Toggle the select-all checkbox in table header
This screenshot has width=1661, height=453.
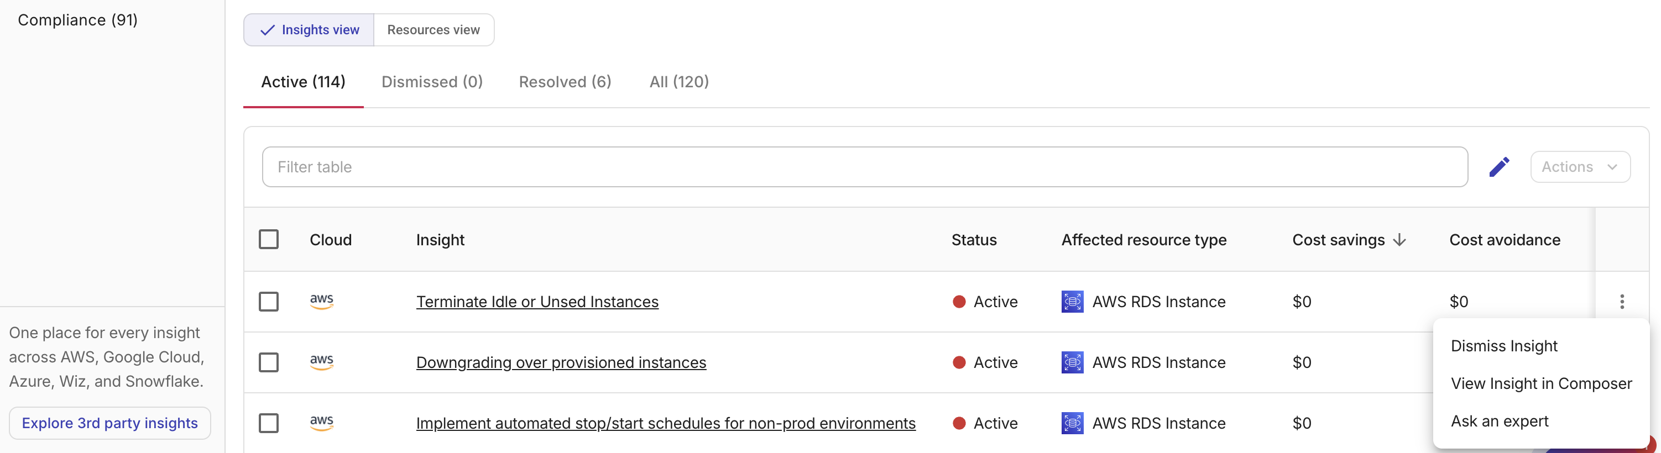coord(269,239)
